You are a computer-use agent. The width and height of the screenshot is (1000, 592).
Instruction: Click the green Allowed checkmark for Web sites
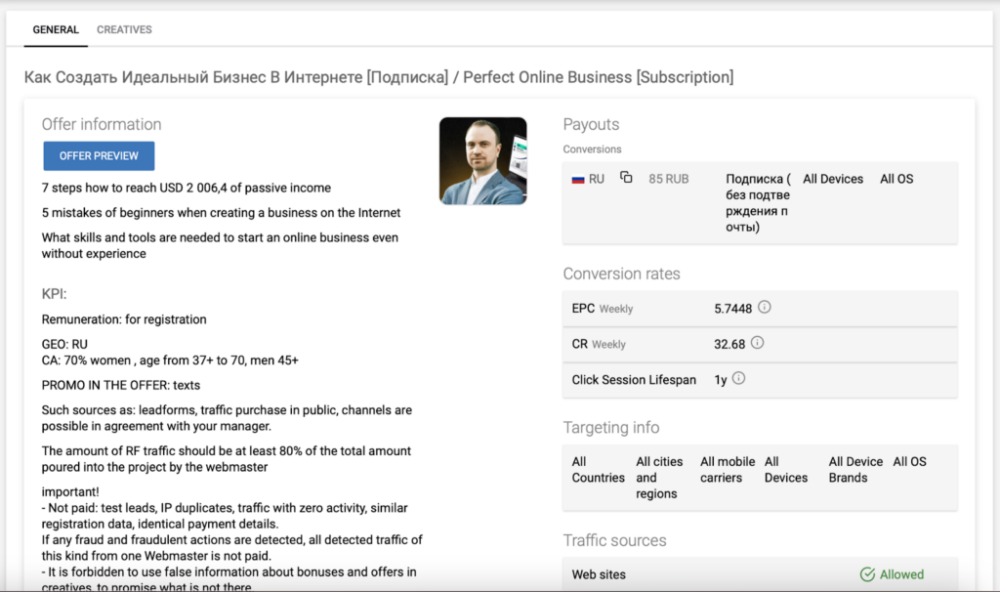pyautogui.click(x=867, y=574)
